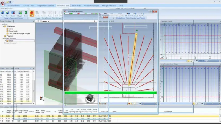The image size is (221, 124).
Task: Open the Block Model ribbon tab
Action: click(x=77, y=6)
